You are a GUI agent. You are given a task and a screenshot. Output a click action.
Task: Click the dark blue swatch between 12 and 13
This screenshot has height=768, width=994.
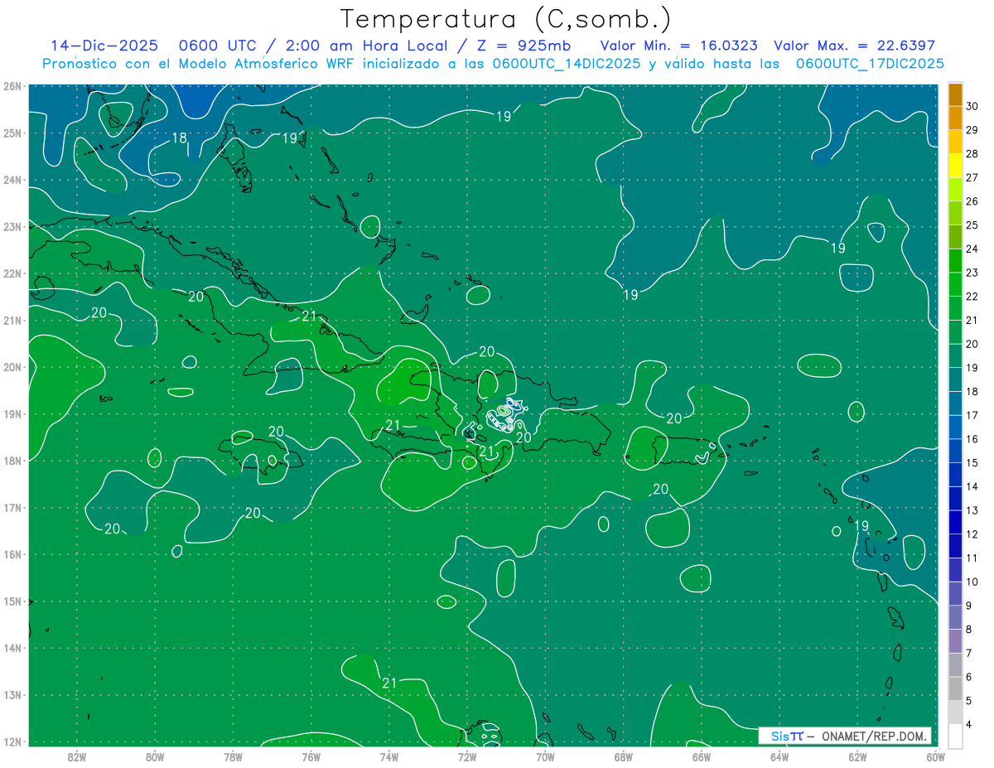pyautogui.click(x=955, y=522)
